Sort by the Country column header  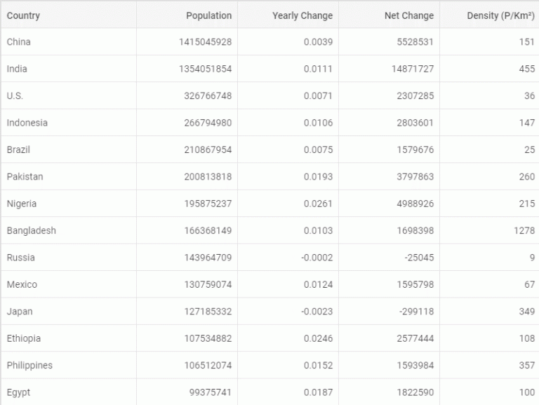coord(69,15)
